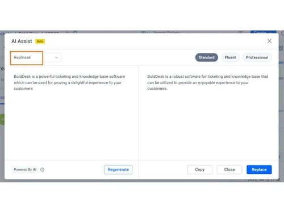Click the AI Assist dialog title
Viewport: 284px width, 213px height.
point(22,41)
